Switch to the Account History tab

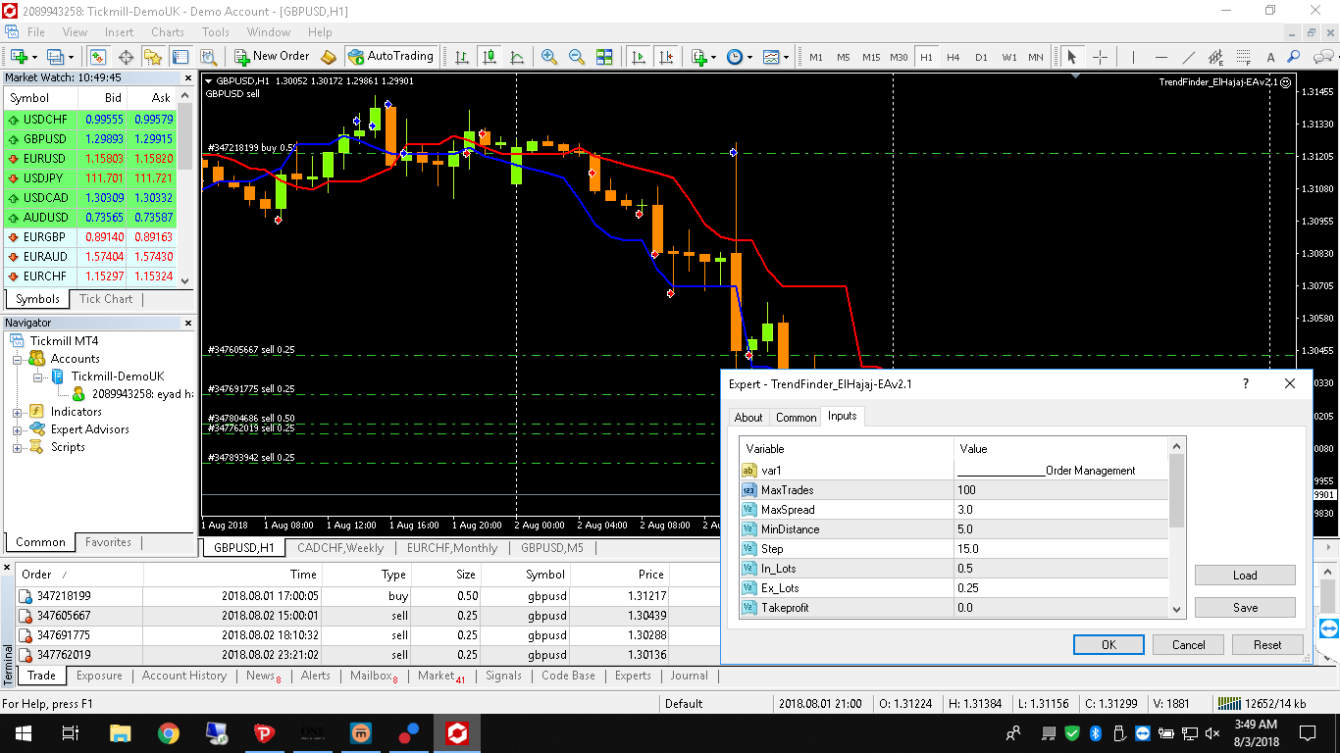click(184, 676)
